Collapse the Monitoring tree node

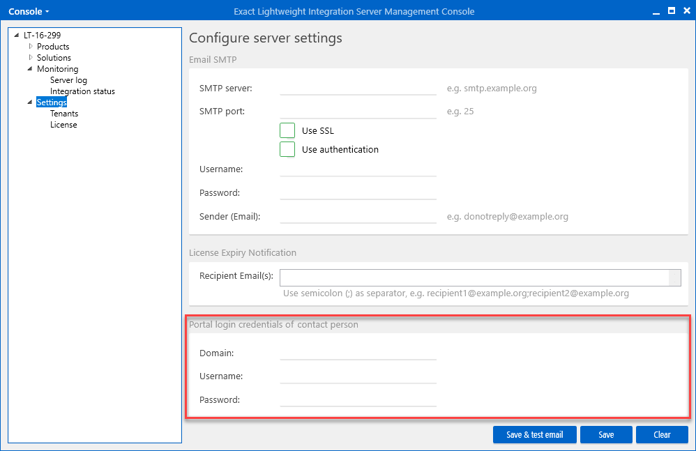(x=30, y=69)
